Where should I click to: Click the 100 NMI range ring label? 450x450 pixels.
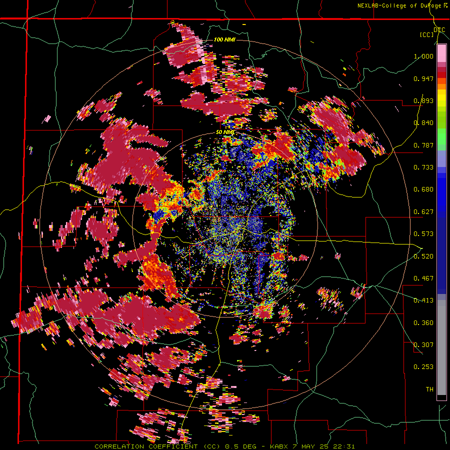(224, 39)
